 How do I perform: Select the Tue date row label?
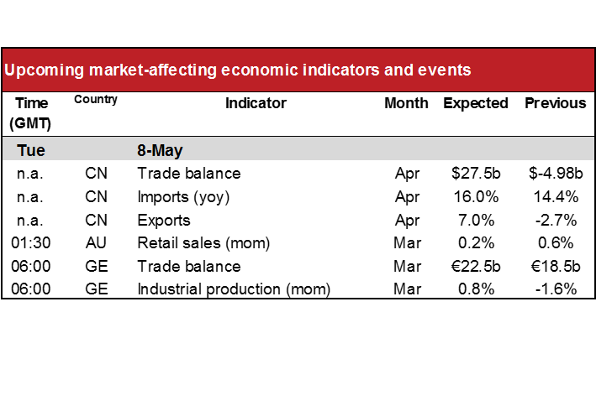(31, 150)
